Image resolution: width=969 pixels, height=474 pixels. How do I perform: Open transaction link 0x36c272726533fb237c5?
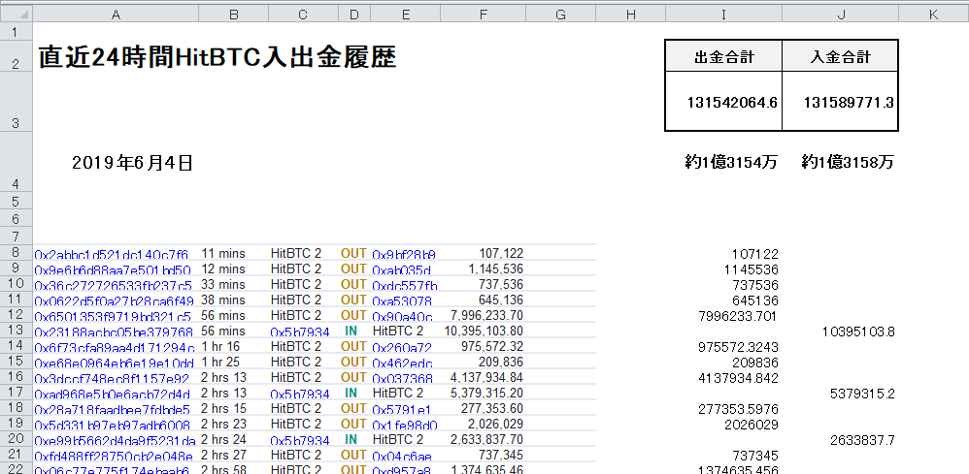[x=113, y=285]
